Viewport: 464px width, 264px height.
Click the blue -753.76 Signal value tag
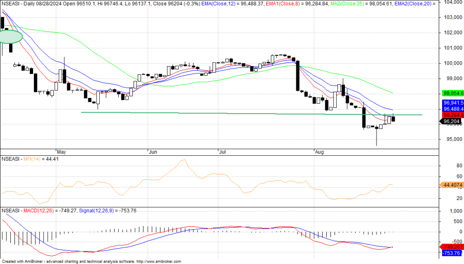tap(452, 253)
